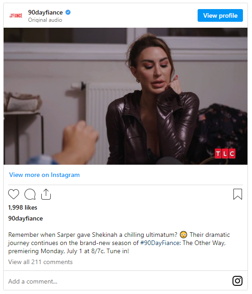Click the View profile button

[220, 15]
